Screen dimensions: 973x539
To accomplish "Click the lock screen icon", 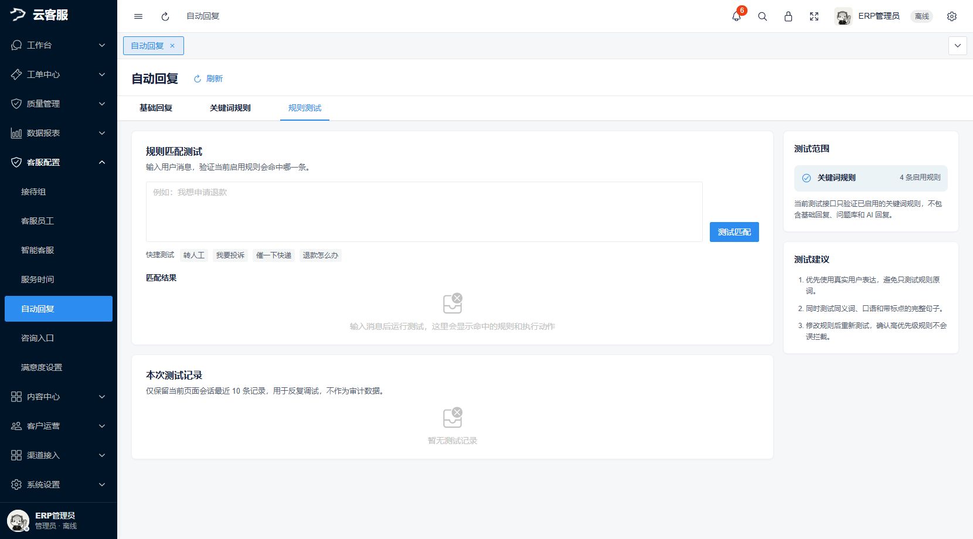I will pyautogui.click(x=788, y=16).
